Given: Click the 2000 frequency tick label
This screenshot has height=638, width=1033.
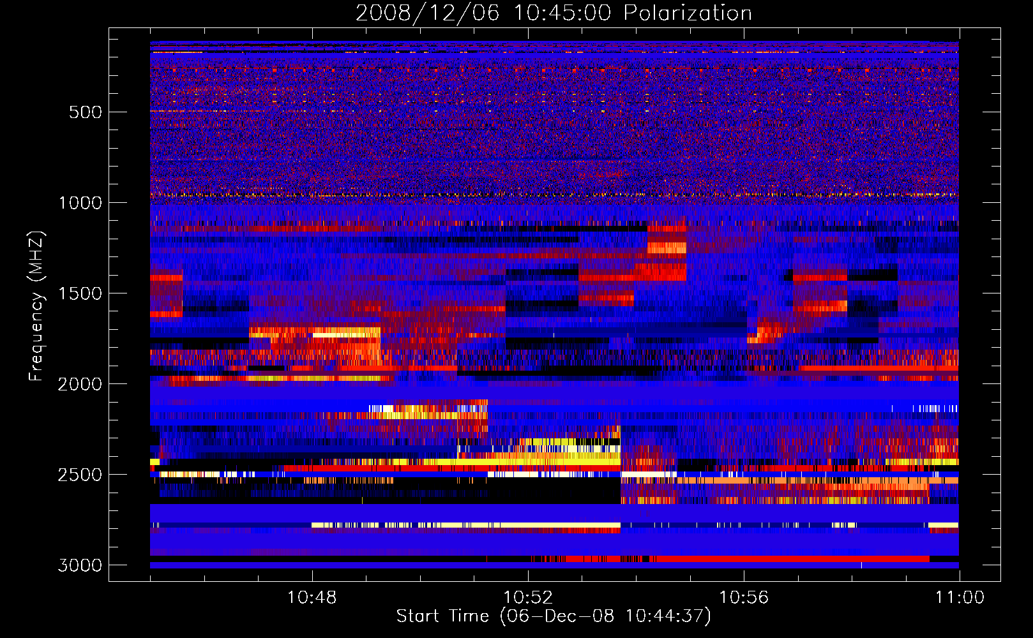Looking at the screenshot, I should (80, 384).
